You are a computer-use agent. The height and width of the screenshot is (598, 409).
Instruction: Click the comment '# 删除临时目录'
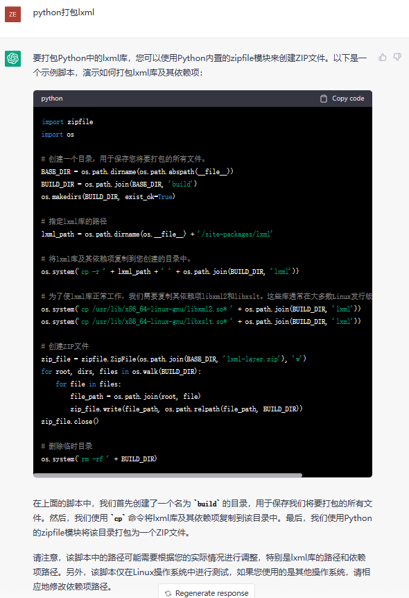(x=67, y=446)
